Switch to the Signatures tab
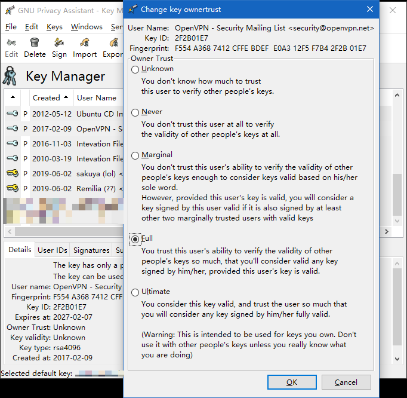Image resolution: width=407 pixels, height=398 pixels. click(x=91, y=250)
